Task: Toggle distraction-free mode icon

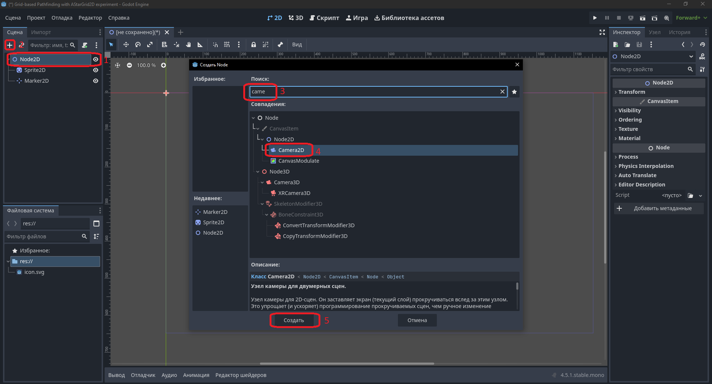Action: click(x=602, y=32)
